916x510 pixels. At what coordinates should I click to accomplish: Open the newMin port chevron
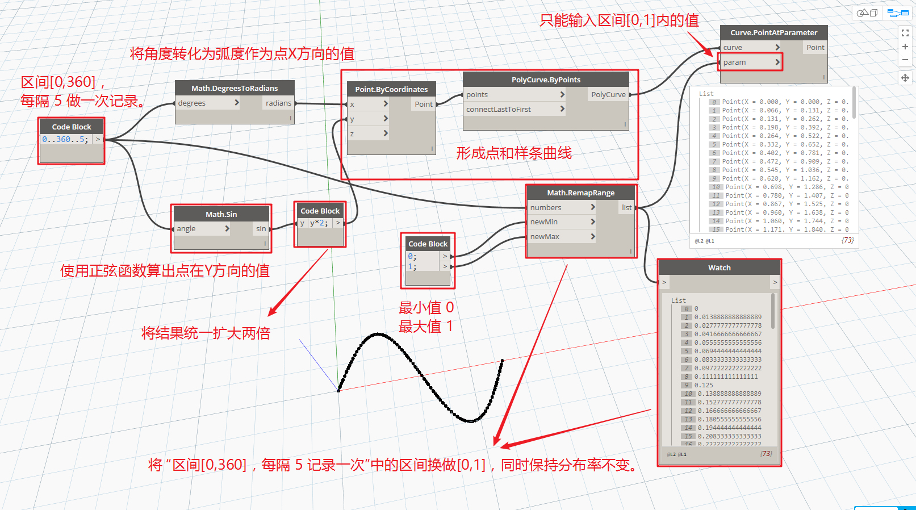coord(593,221)
